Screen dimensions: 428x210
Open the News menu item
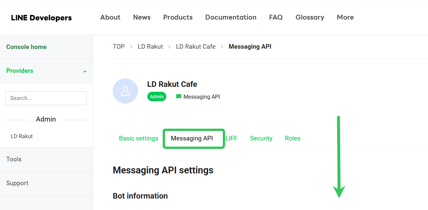click(142, 17)
